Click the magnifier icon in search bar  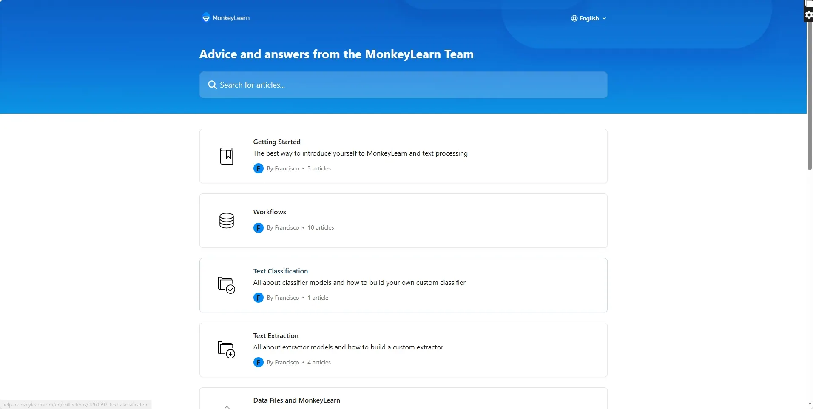coord(212,85)
